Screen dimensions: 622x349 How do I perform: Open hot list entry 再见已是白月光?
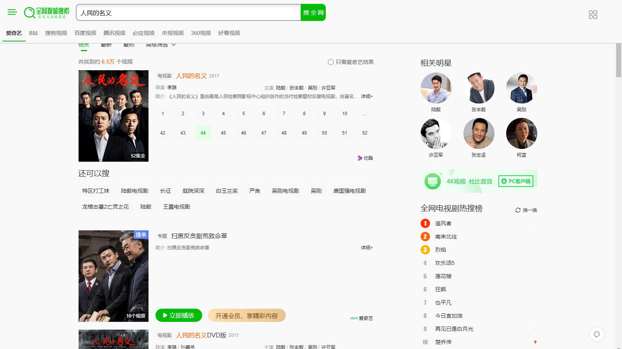[x=454, y=329]
